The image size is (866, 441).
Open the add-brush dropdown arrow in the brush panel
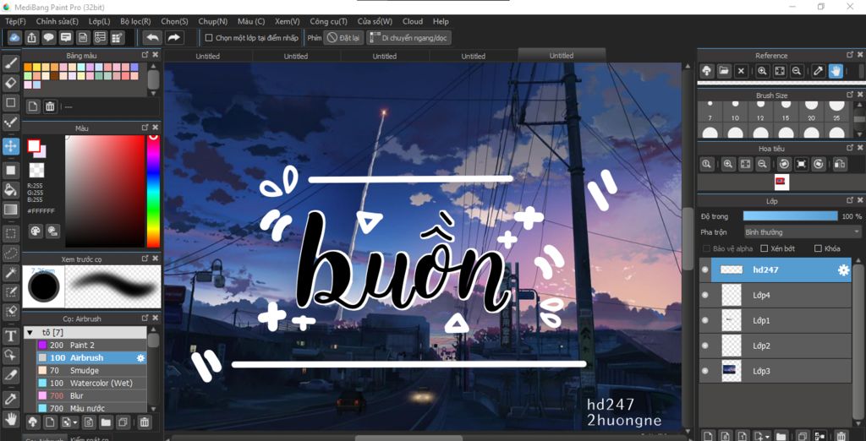pyautogui.click(x=75, y=422)
